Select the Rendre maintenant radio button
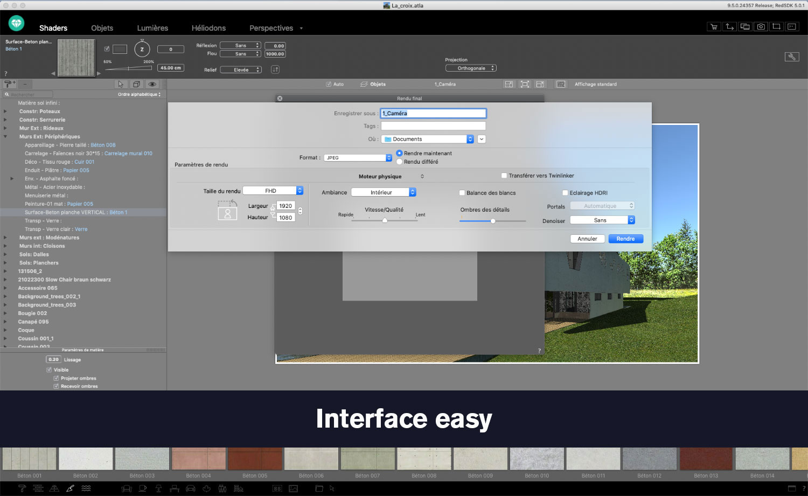This screenshot has width=808, height=496. 399,153
